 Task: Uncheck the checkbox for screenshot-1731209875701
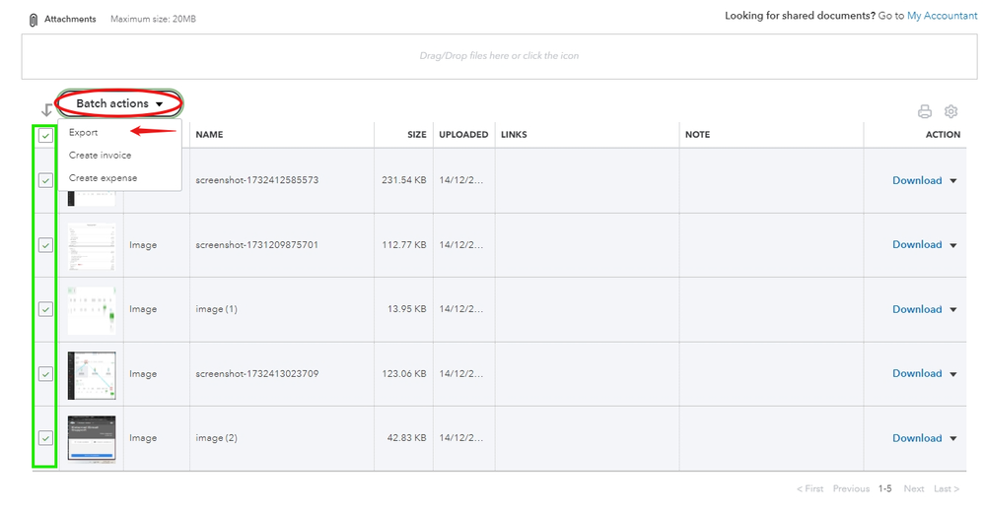pyautogui.click(x=45, y=245)
